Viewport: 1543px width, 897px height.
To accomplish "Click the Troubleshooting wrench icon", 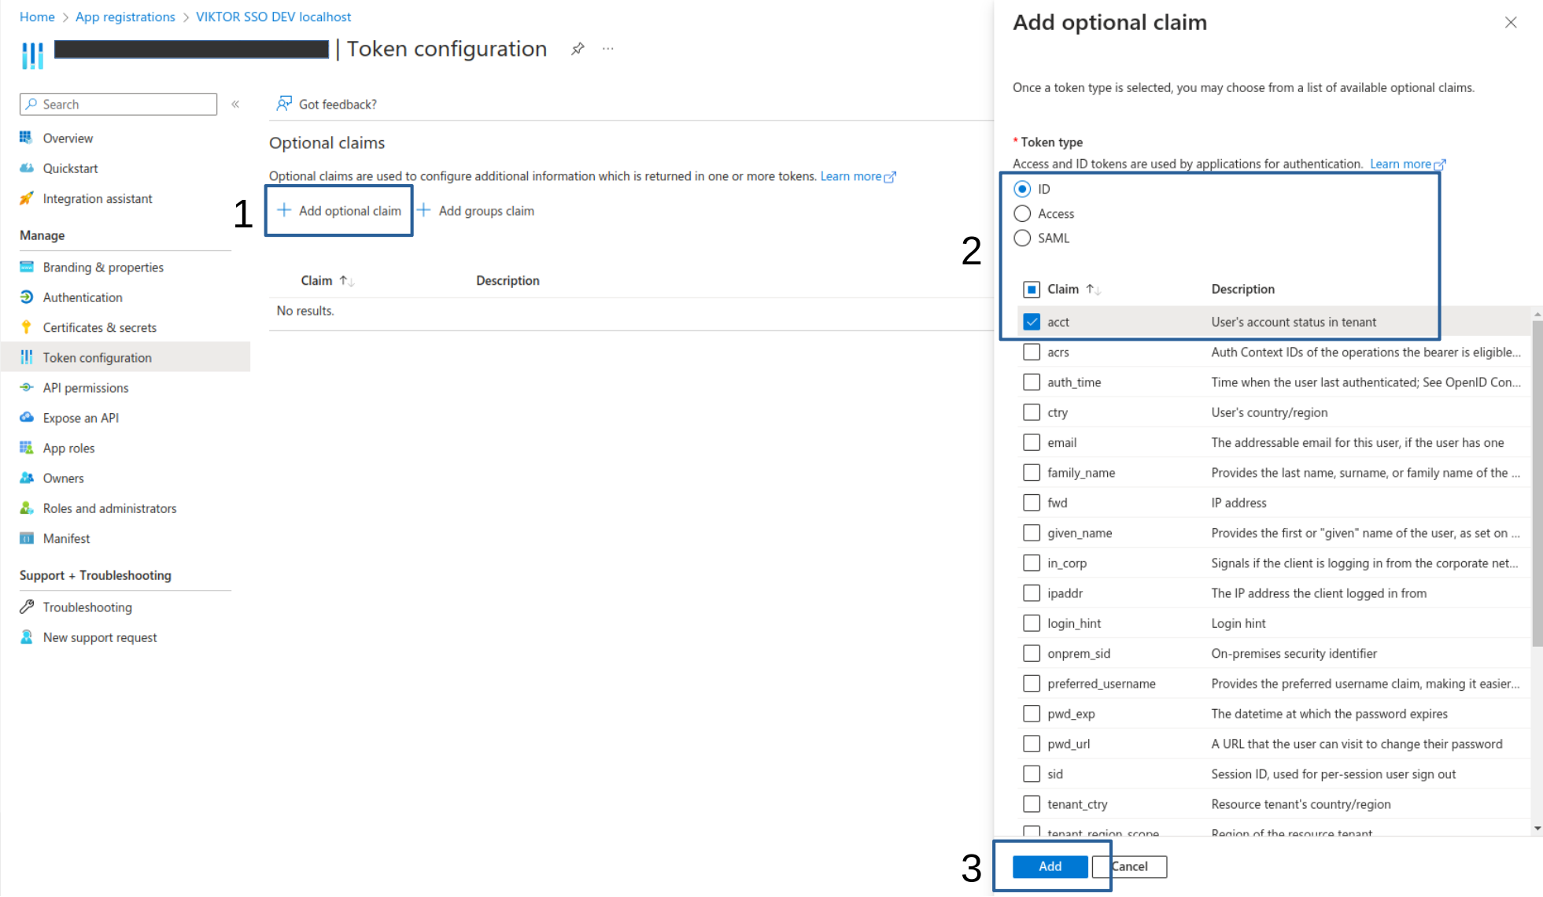I will tap(27, 607).
